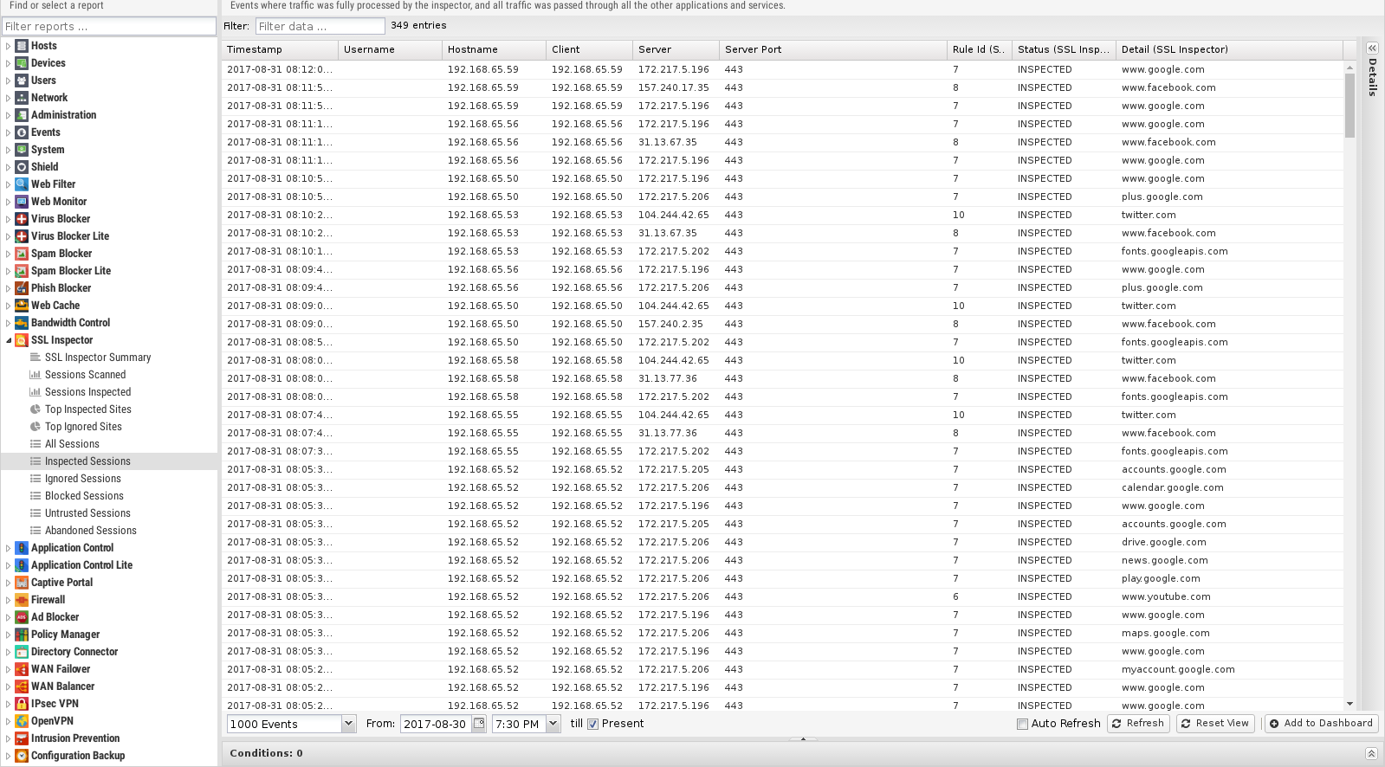The width and height of the screenshot is (1385, 767).
Task: Click the Administration category icon
Action: point(22,115)
